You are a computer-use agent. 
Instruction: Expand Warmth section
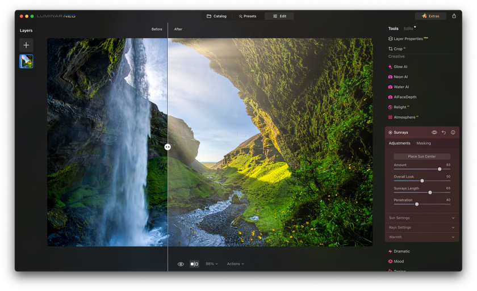pos(421,237)
